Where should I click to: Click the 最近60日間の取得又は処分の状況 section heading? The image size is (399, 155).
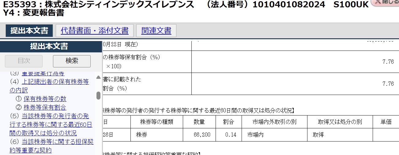tap(199, 111)
